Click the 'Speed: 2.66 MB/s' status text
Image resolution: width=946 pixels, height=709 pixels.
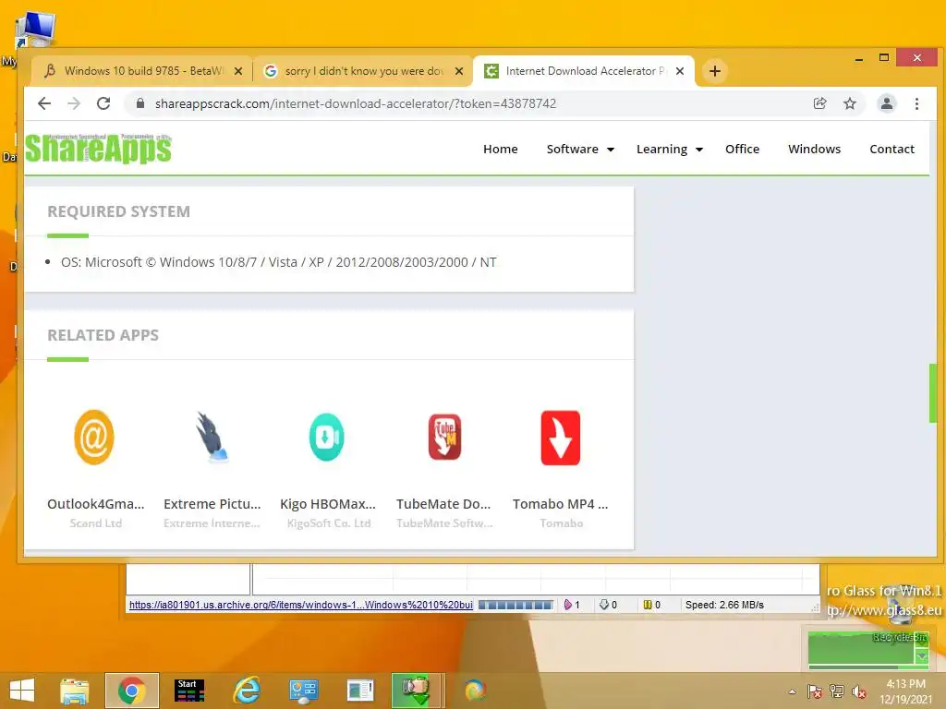coord(724,605)
